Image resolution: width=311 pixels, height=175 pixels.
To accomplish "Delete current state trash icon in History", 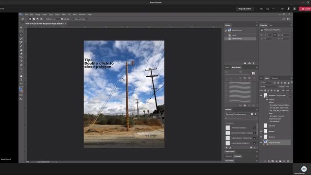I will 254,63.
